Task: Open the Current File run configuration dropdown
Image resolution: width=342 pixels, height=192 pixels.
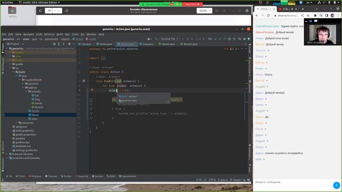Action: click(169, 39)
